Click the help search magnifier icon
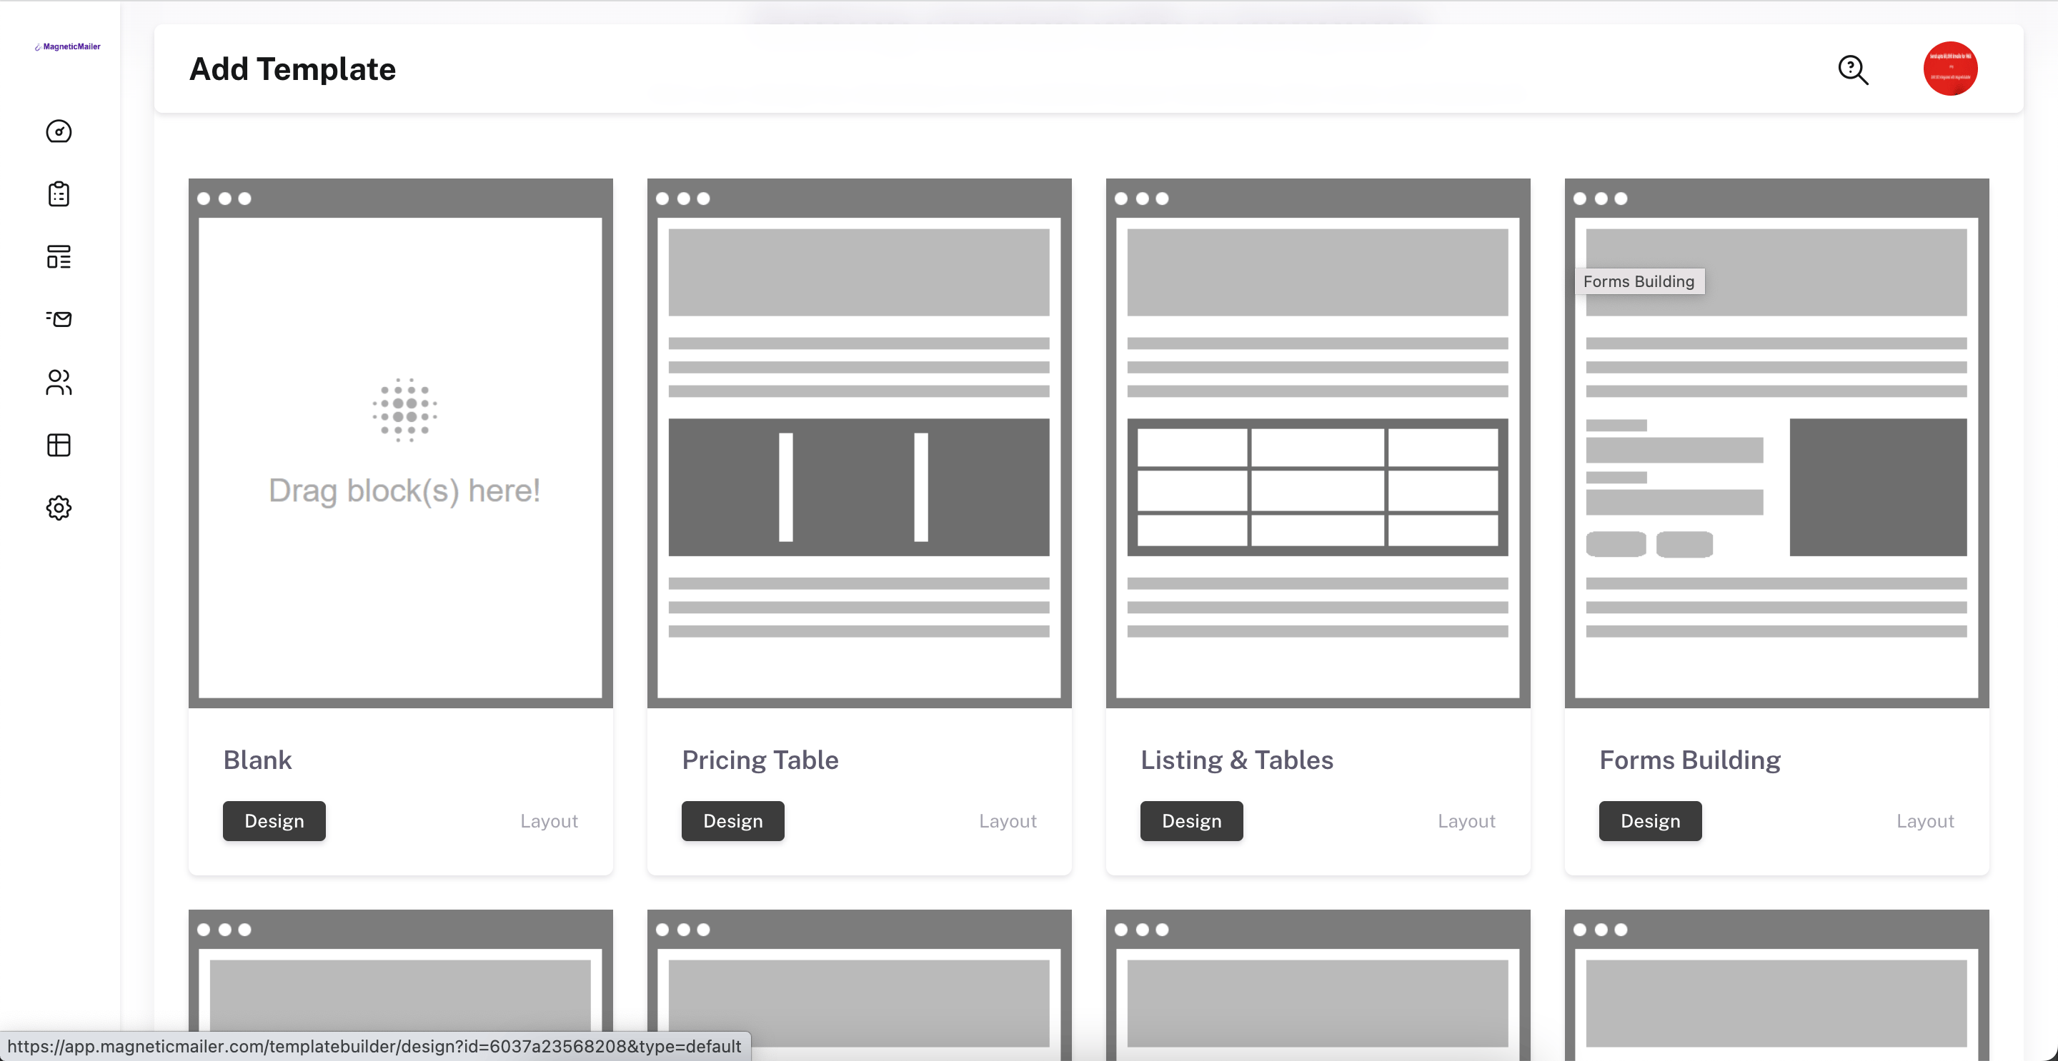The image size is (2058, 1061). coord(1853,69)
